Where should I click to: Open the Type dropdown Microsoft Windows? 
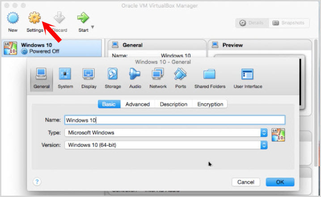pyautogui.click(x=166, y=133)
